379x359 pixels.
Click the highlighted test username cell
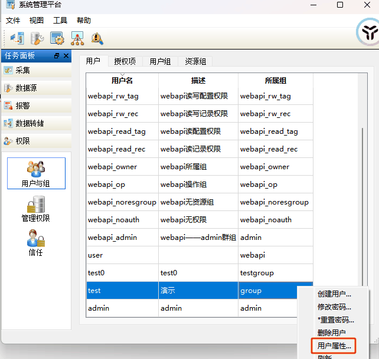pyautogui.click(x=122, y=291)
